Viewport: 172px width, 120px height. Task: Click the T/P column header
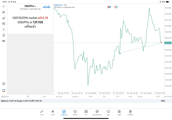point(118,97)
